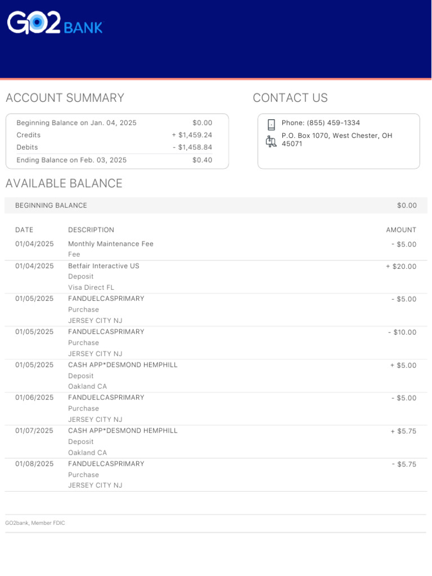Click the phone number (855) 459-1334
The width and height of the screenshot is (432, 576).
[321, 123]
